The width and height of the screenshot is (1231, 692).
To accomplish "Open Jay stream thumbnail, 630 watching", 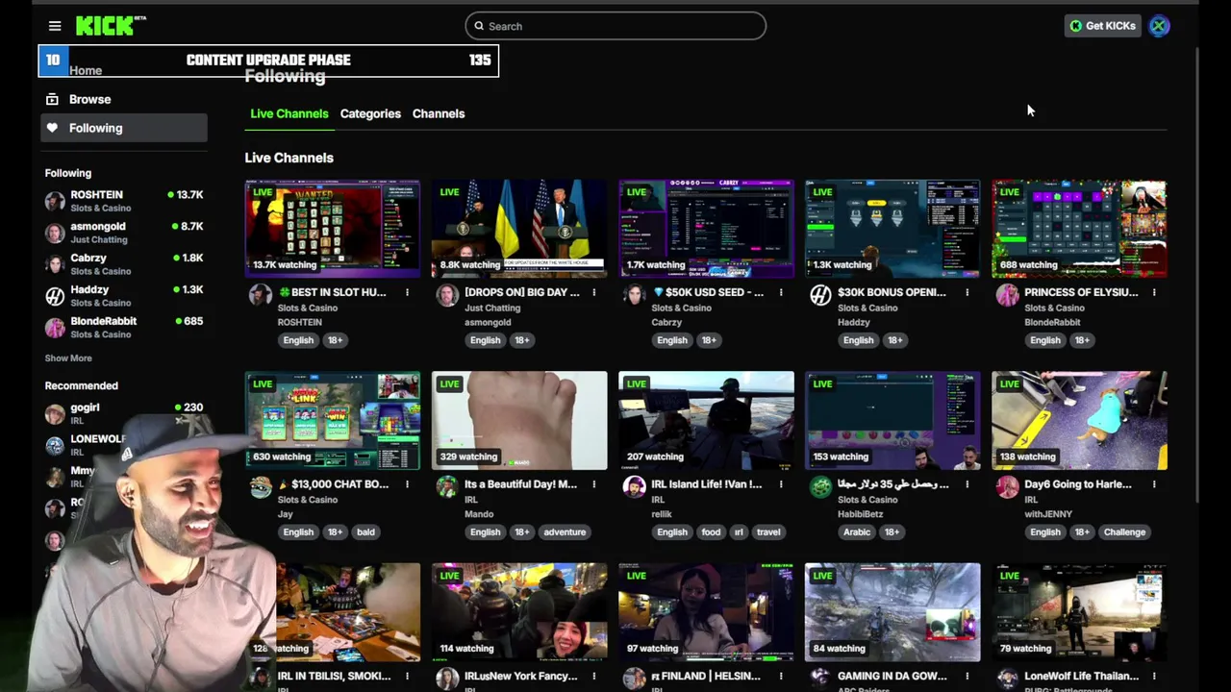I will pos(333,420).
